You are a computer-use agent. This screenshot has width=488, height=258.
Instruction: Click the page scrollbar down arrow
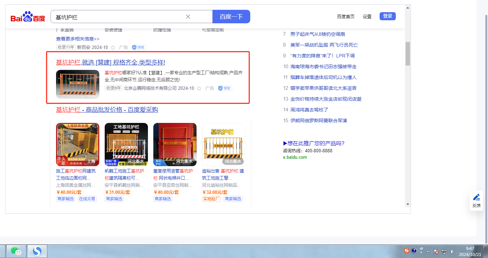[x=408, y=204]
